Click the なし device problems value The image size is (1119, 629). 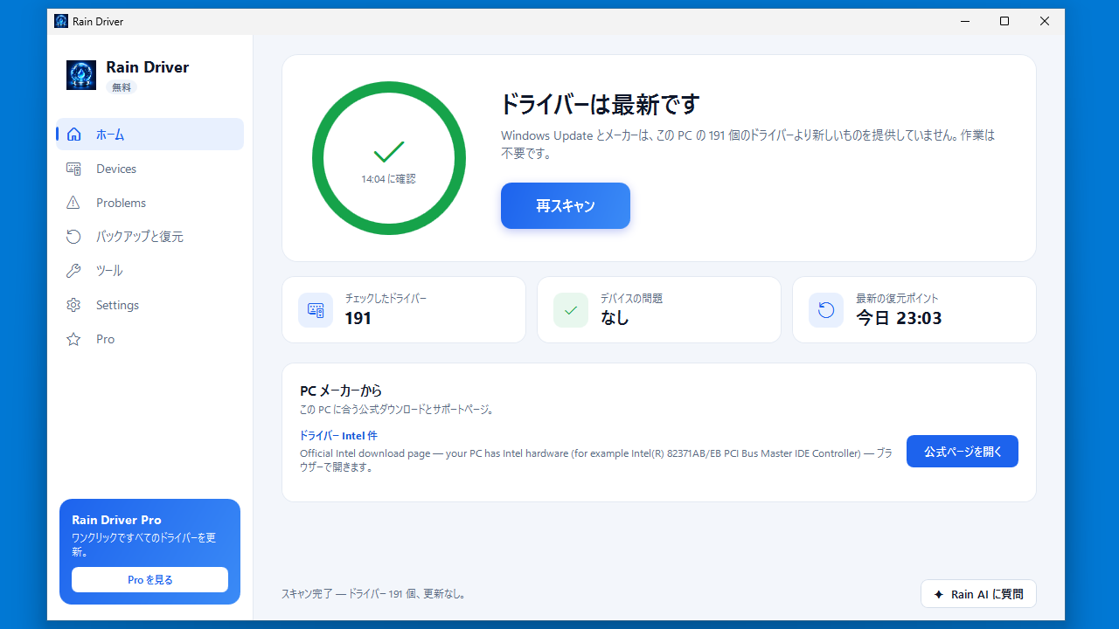click(615, 318)
